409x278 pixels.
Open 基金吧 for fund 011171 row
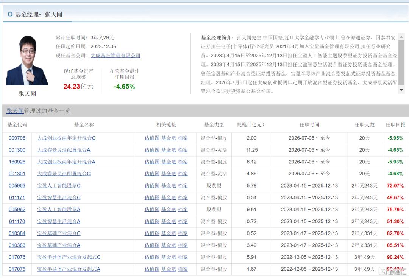pos(169,198)
